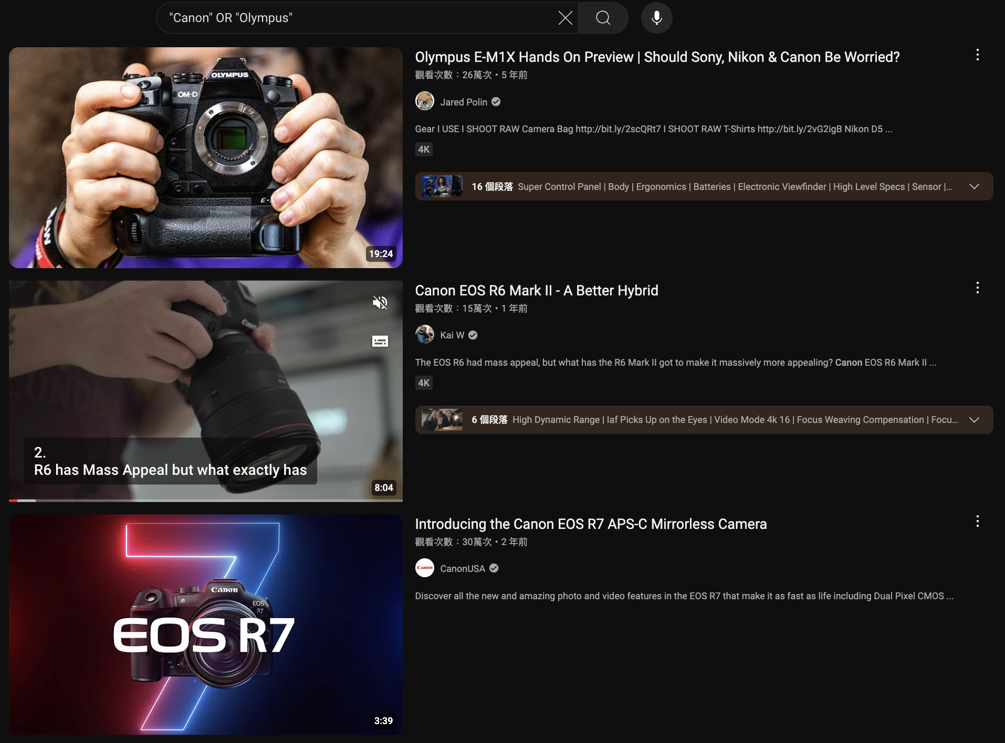1005x743 pixels.
Task: Open the Introducing the Canon EOS R7 video title
Action: pyautogui.click(x=591, y=524)
